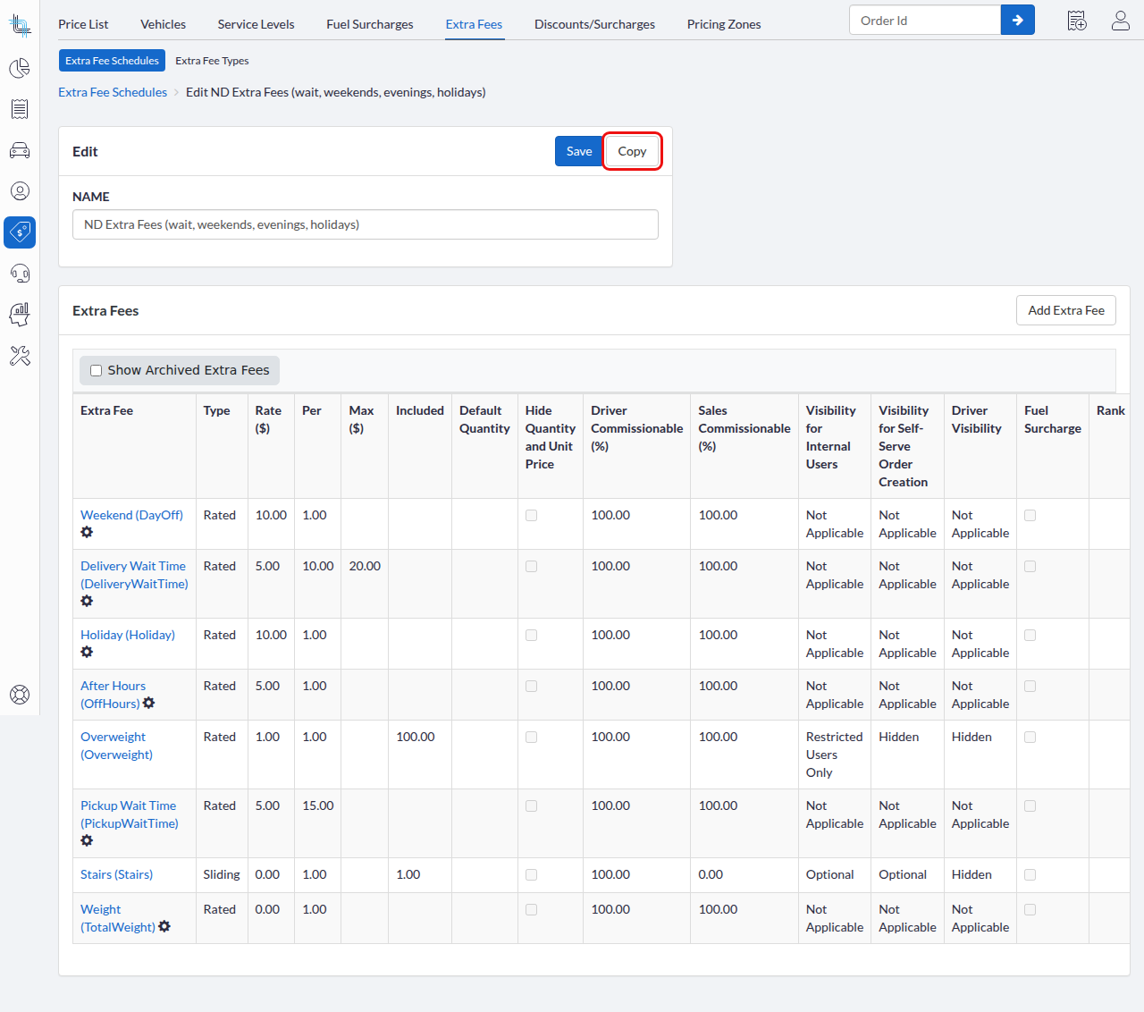Click Extra Fee Schedules breadcrumb link
Image resolution: width=1144 pixels, height=1012 pixels.
113,92
